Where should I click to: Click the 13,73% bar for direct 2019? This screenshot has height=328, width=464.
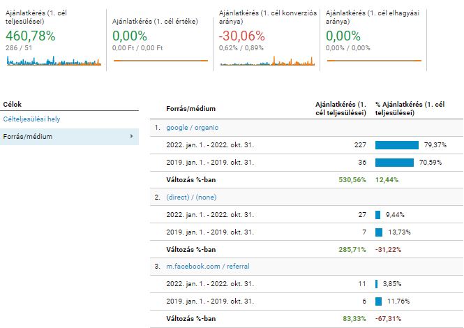click(x=379, y=232)
